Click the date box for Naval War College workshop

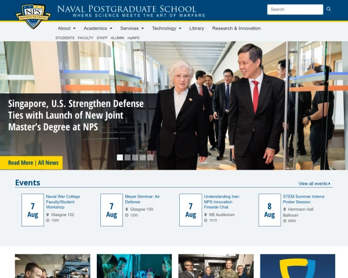(x=32, y=210)
